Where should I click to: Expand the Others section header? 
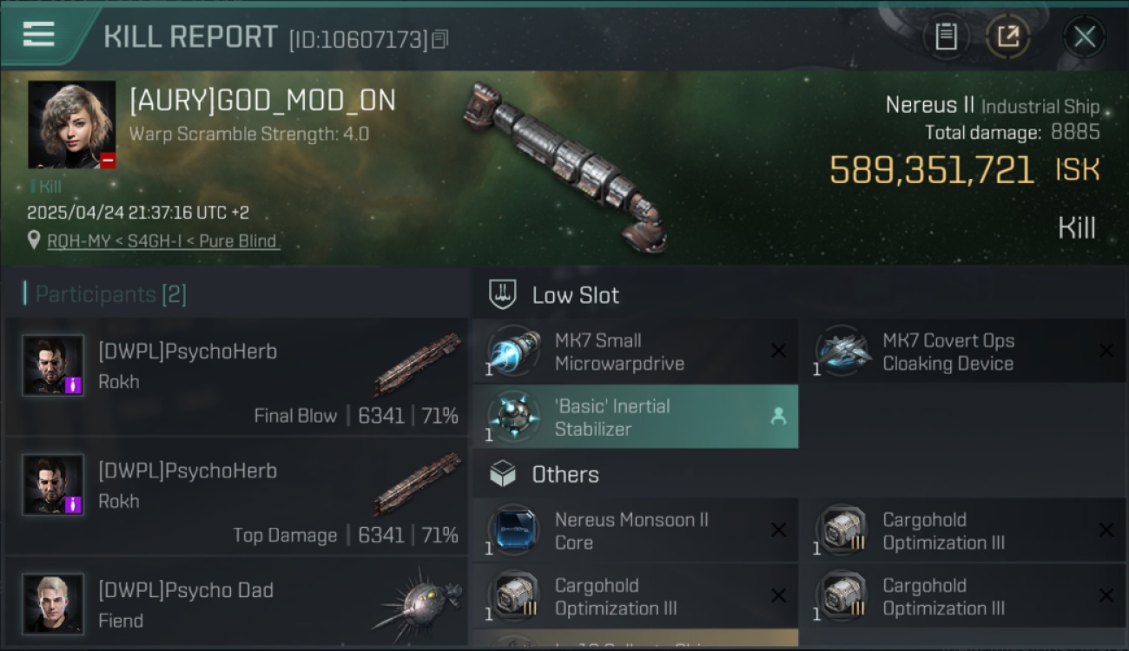pos(564,475)
